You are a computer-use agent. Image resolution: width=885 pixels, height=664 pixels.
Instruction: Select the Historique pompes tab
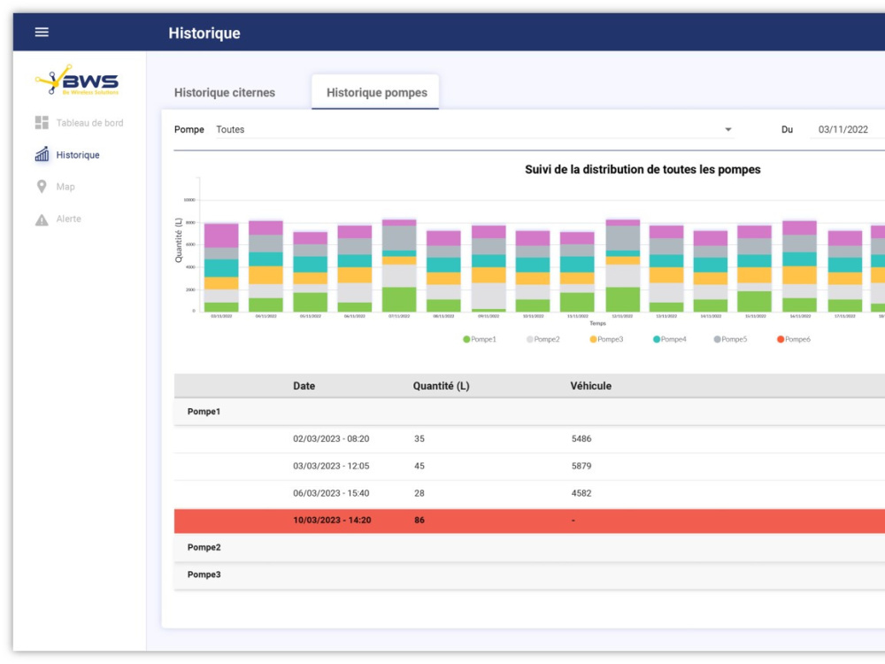[376, 92]
